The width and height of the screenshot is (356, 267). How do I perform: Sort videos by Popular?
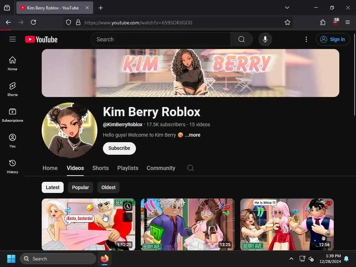coord(80,187)
